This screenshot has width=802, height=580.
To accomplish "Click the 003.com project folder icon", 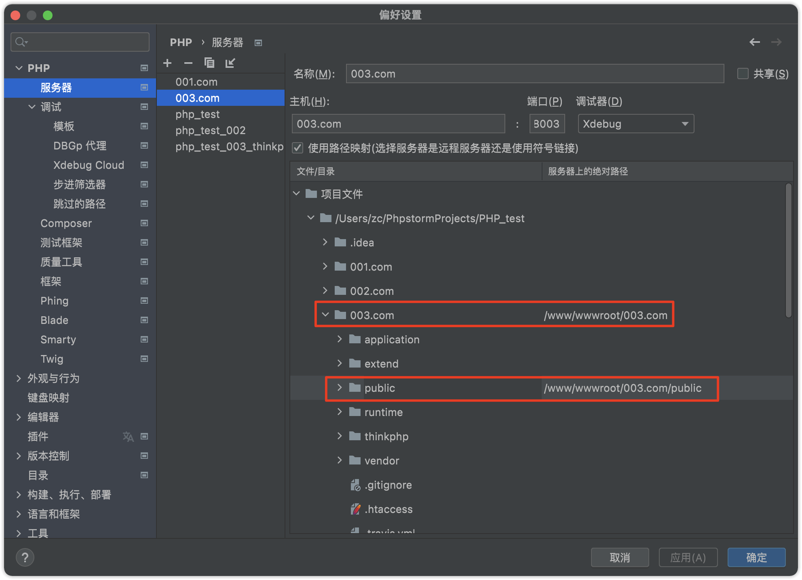I will [340, 315].
